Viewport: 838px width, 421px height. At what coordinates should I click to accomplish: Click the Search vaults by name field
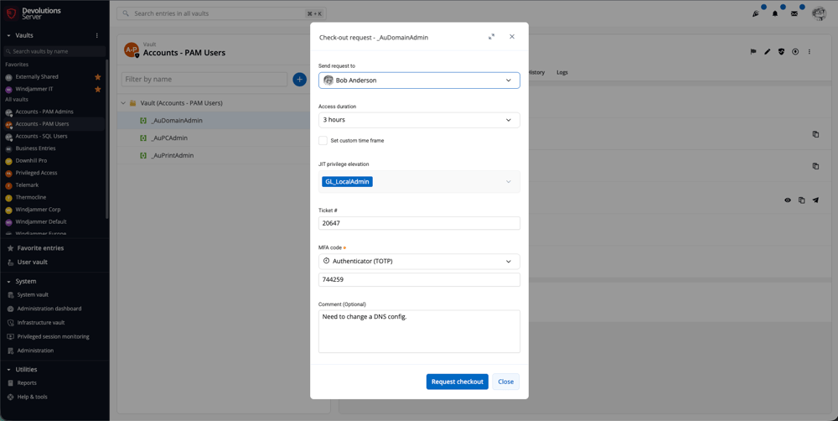pyautogui.click(x=54, y=51)
